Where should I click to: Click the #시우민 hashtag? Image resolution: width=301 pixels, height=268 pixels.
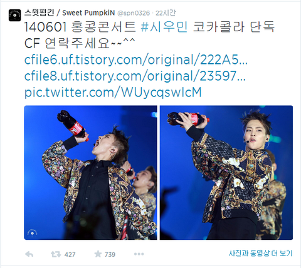tap(164, 27)
